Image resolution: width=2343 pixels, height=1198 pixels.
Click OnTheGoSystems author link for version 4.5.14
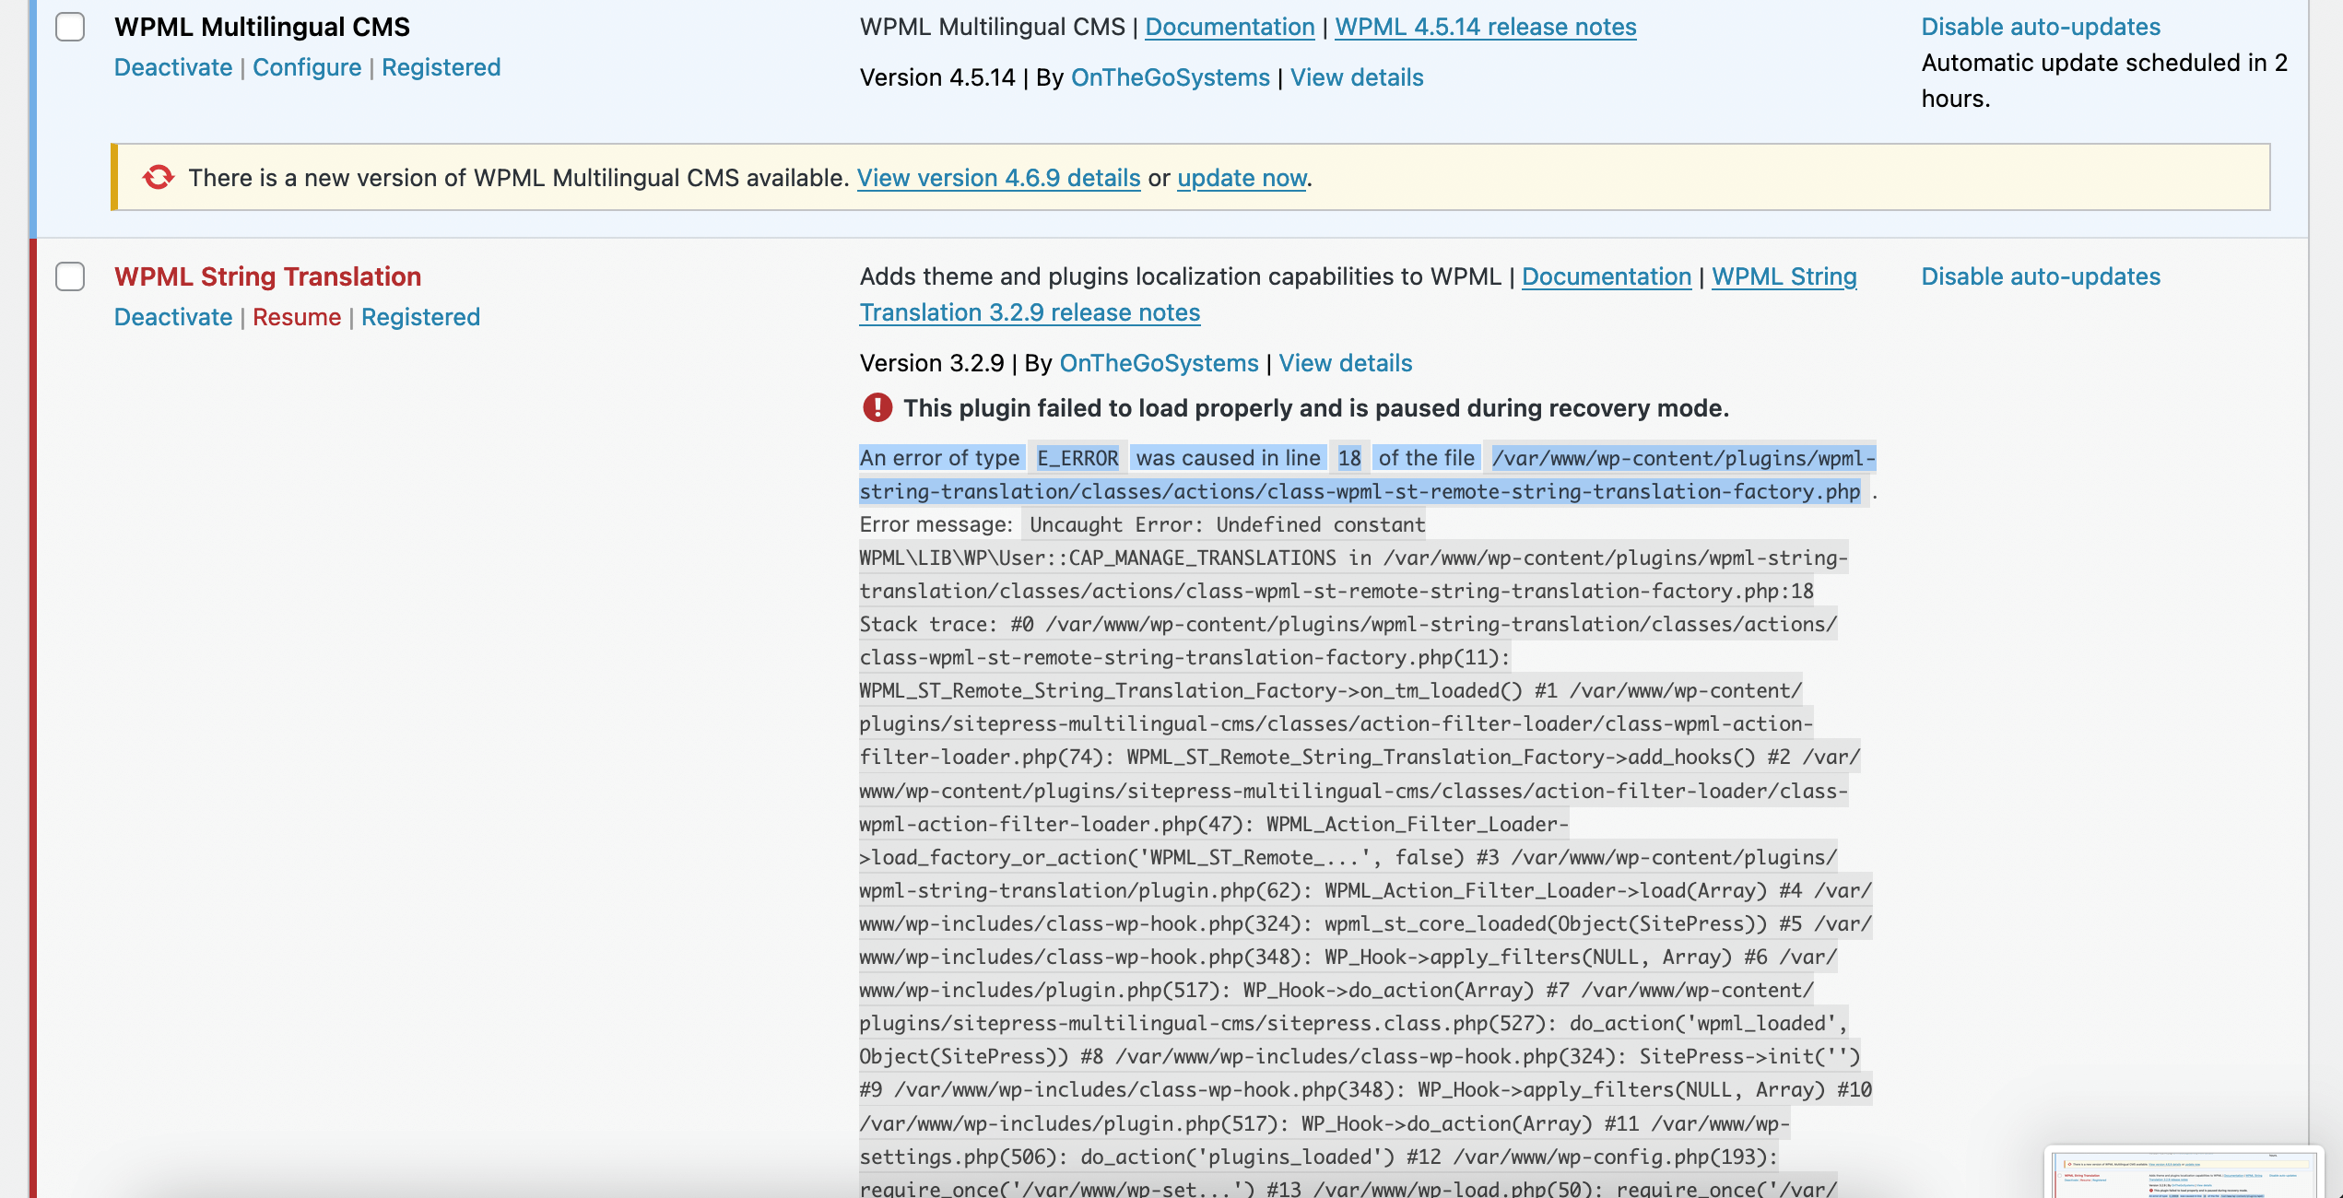[x=1171, y=77]
